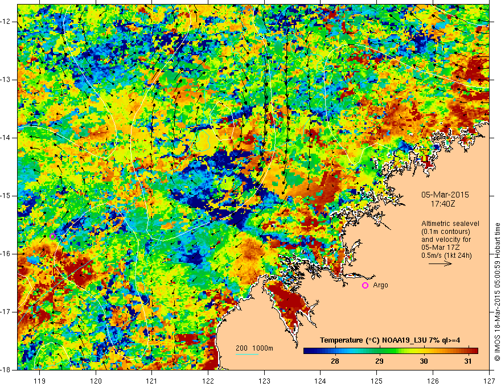The width and height of the screenshot is (501, 387).
Task: Click the "(0.1m contours)" text line
Action: (x=446, y=232)
